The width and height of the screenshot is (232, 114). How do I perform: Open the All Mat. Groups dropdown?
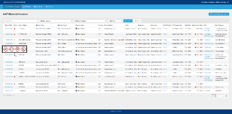tap(90, 21)
